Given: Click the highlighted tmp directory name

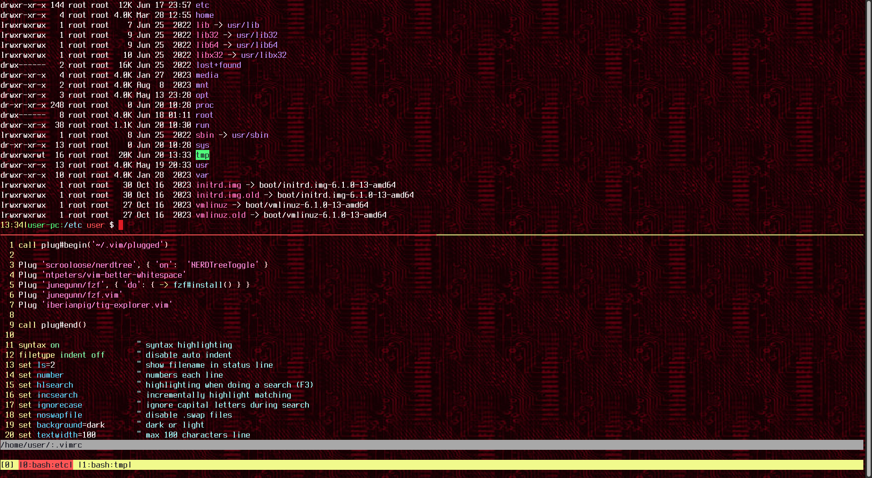Looking at the screenshot, I should tap(203, 155).
